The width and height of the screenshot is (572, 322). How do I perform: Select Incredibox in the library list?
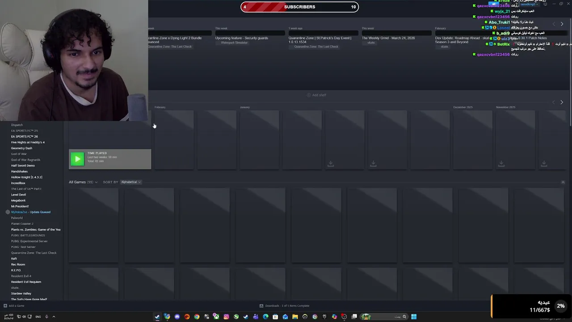(x=18, y=183)
